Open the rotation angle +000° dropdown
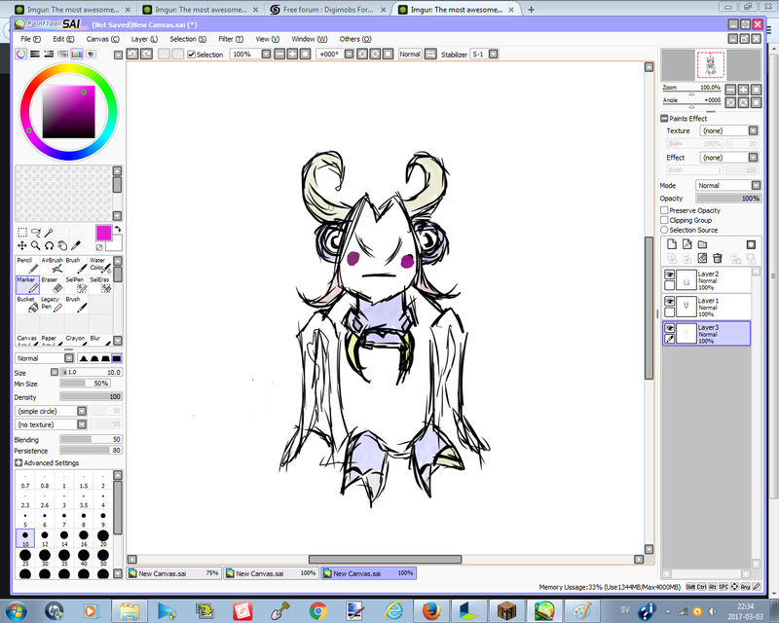The width and height of the screenshot is (779, 623). click(350, 54)
